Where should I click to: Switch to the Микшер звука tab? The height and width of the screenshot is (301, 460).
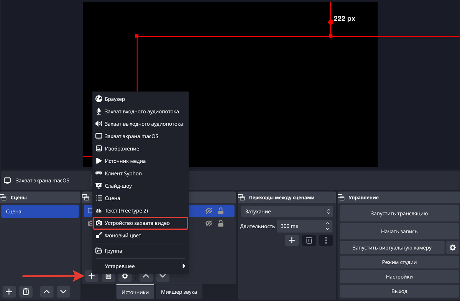179,292
